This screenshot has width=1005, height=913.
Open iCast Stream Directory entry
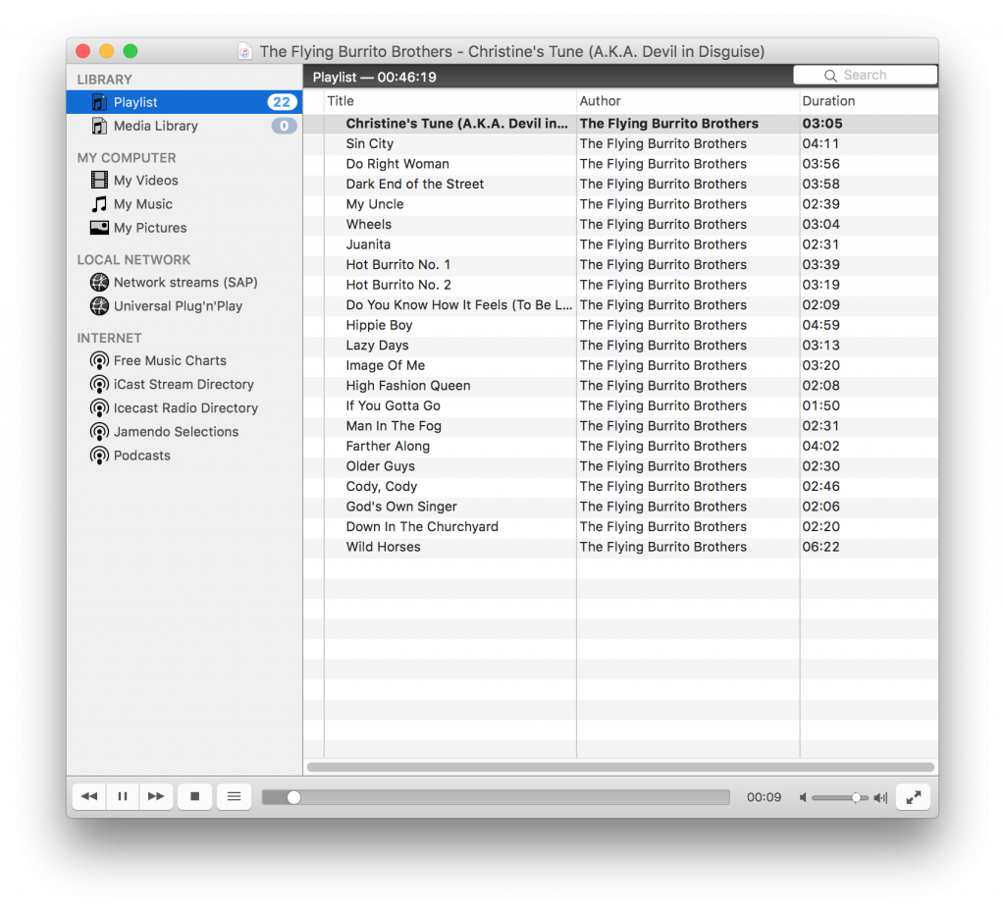[185, 384]
